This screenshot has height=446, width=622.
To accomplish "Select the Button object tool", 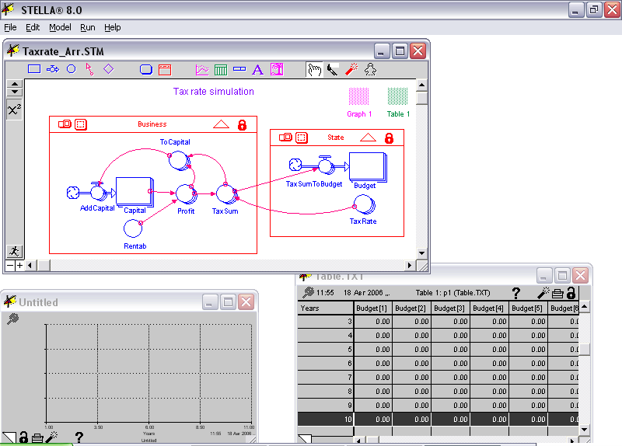I will pyautogui.click(x=146, y=70).
